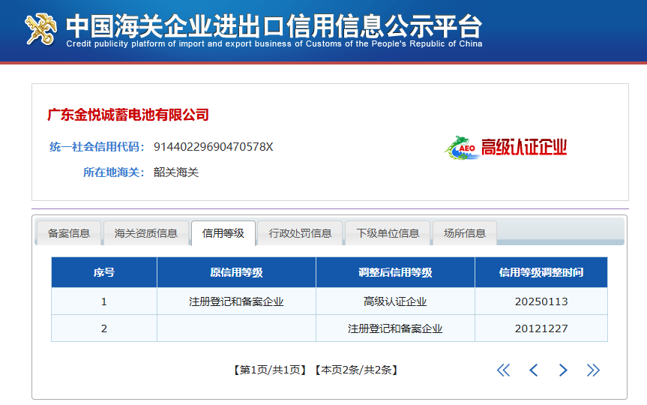Viewport: 647px width, 405px height.
Task: Click company name 广东金悦诚蓄电池有限公司
Action: tap(128, 115)
